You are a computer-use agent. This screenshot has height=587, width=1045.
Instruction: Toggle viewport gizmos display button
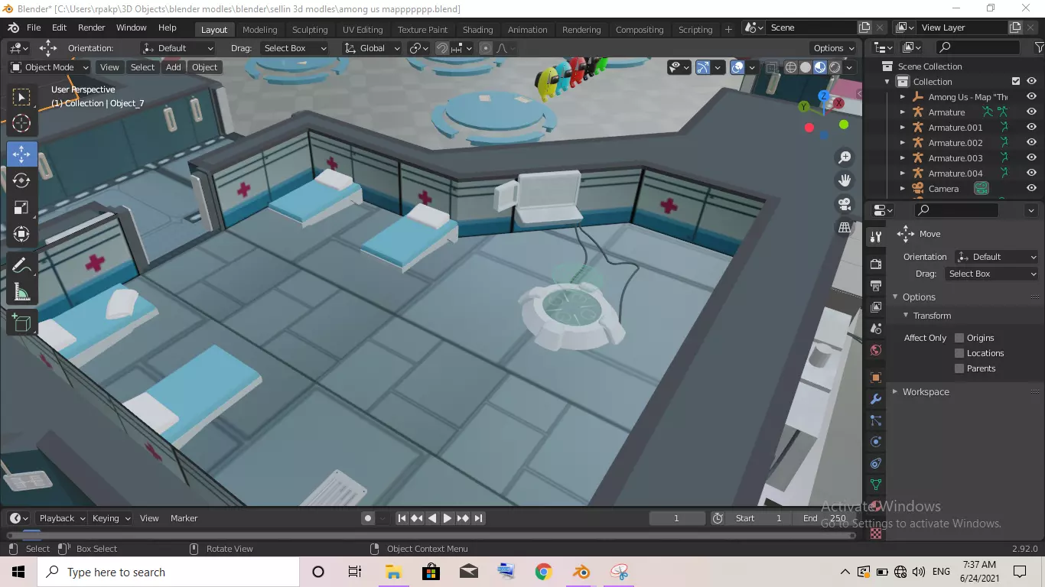702,67
